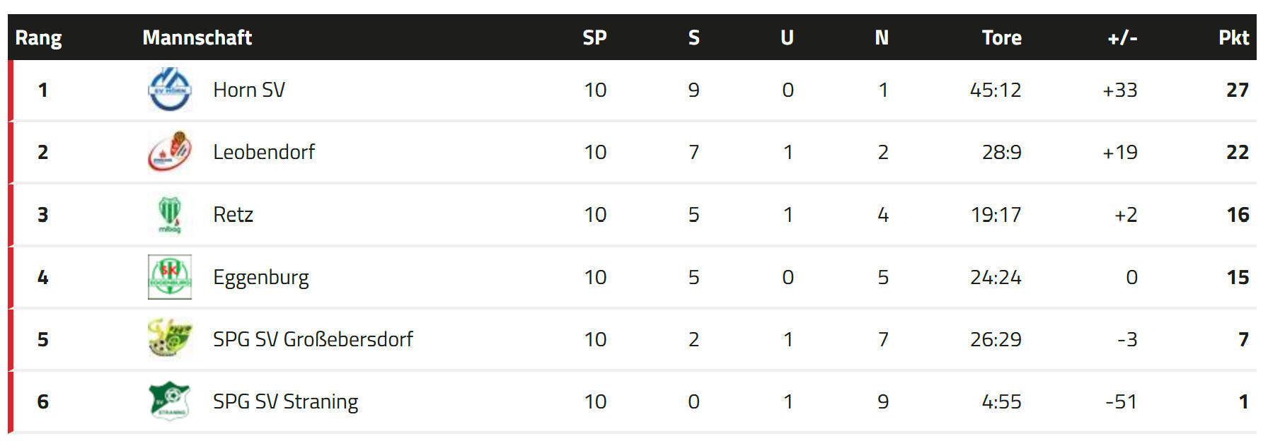The height and width of the screenshot is (441, 1268).
Task: Sort by the Pkt column header
Action: 1234,37
